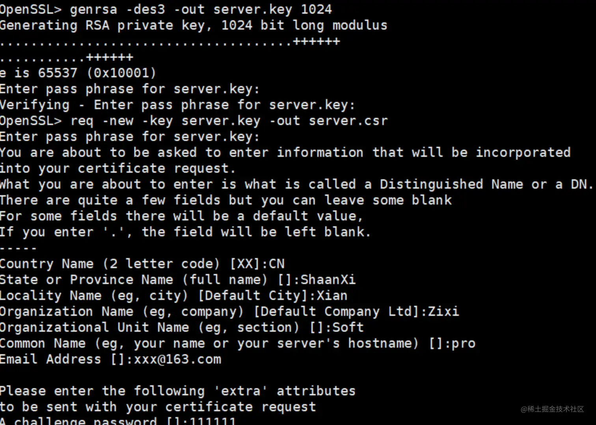596x425 pixels.
Task: Click the genrsa command word
Action: [94, 9]
